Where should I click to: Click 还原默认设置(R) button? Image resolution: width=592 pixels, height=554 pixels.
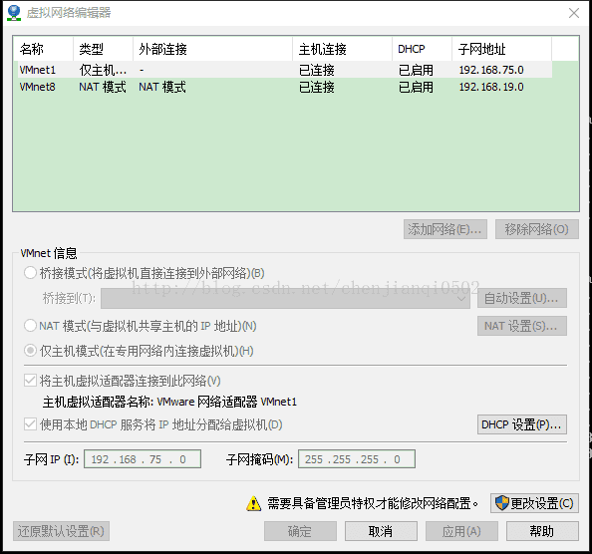pyautogui.click(x=61, y=531)
